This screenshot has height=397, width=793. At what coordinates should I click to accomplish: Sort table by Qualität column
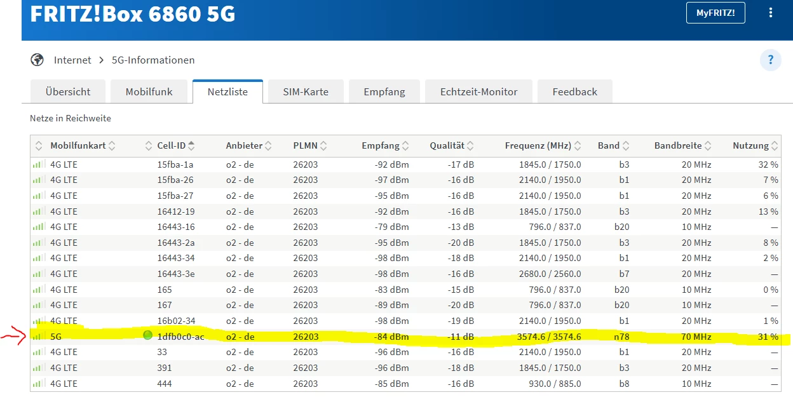452,145
